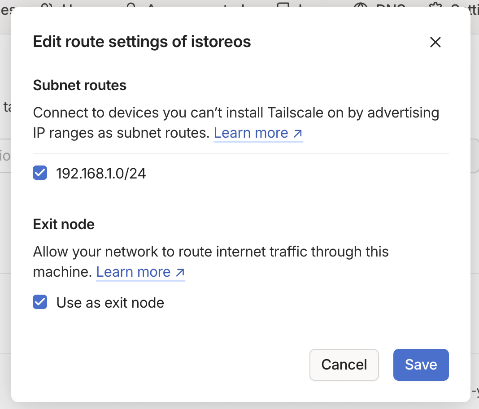The width and height of the screenshot is (479, 409).
Task: Open the Learn more link under Subnet routes
Action: tap(251, 133)
